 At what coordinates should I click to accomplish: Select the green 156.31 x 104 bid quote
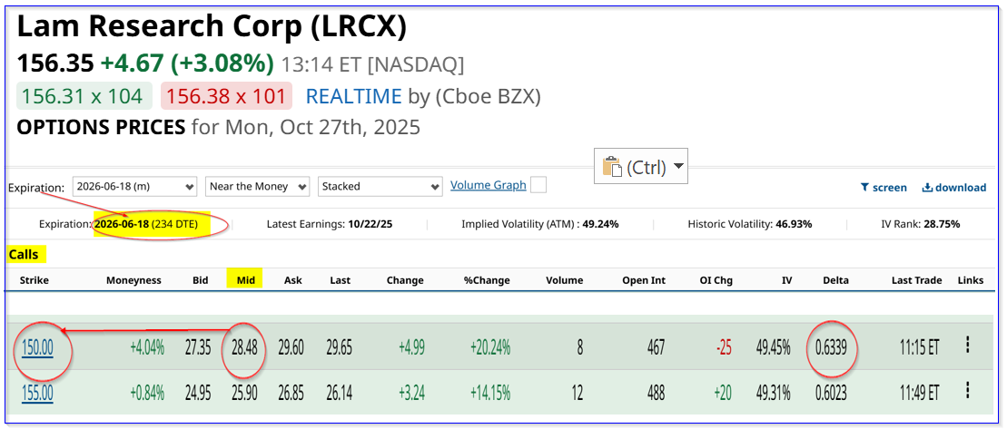84,96
